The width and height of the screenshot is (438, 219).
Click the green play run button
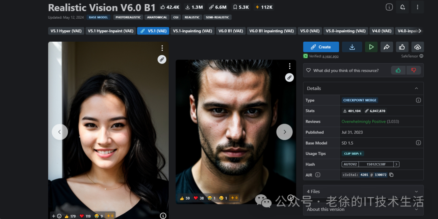coord(371,47)
